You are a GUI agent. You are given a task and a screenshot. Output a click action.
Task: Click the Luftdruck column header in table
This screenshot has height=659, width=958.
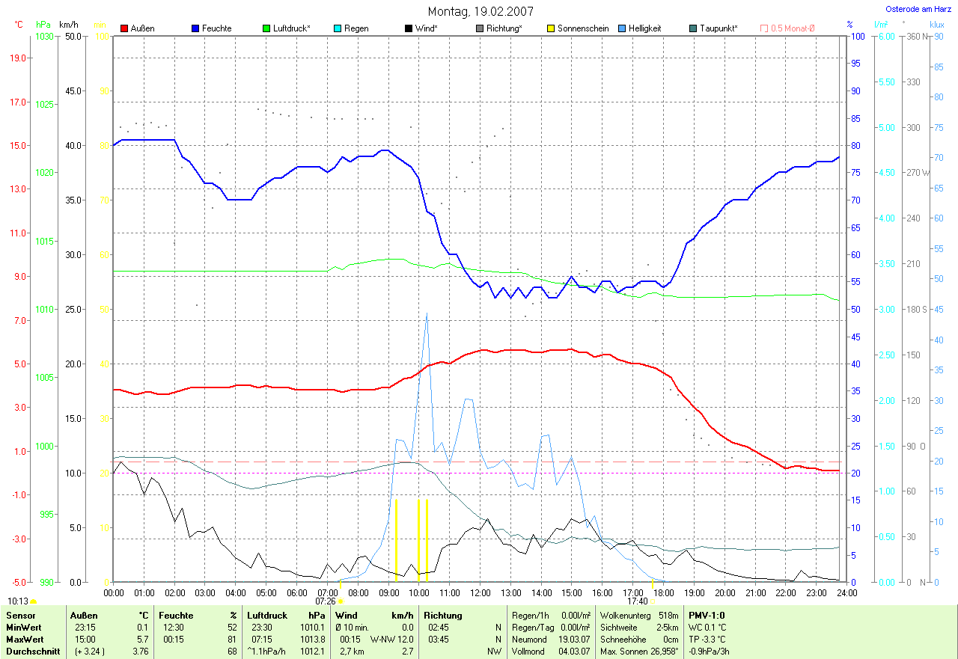268,616
